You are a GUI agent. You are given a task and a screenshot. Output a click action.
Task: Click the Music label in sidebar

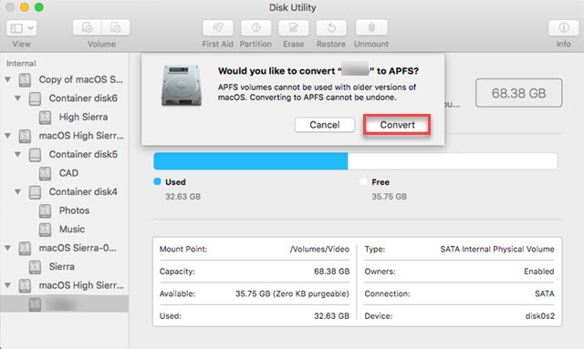[x=72, y=229]
